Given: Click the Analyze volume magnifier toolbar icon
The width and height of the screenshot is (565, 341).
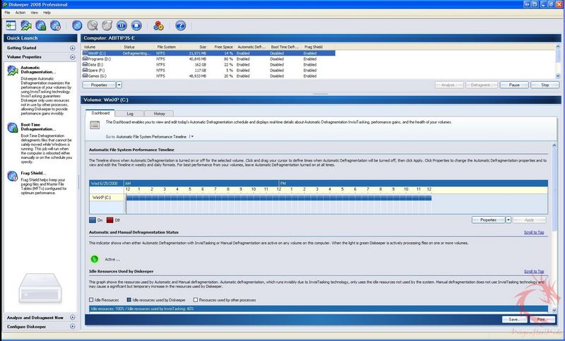Looking at the screenshot, I should click(93, 25).
